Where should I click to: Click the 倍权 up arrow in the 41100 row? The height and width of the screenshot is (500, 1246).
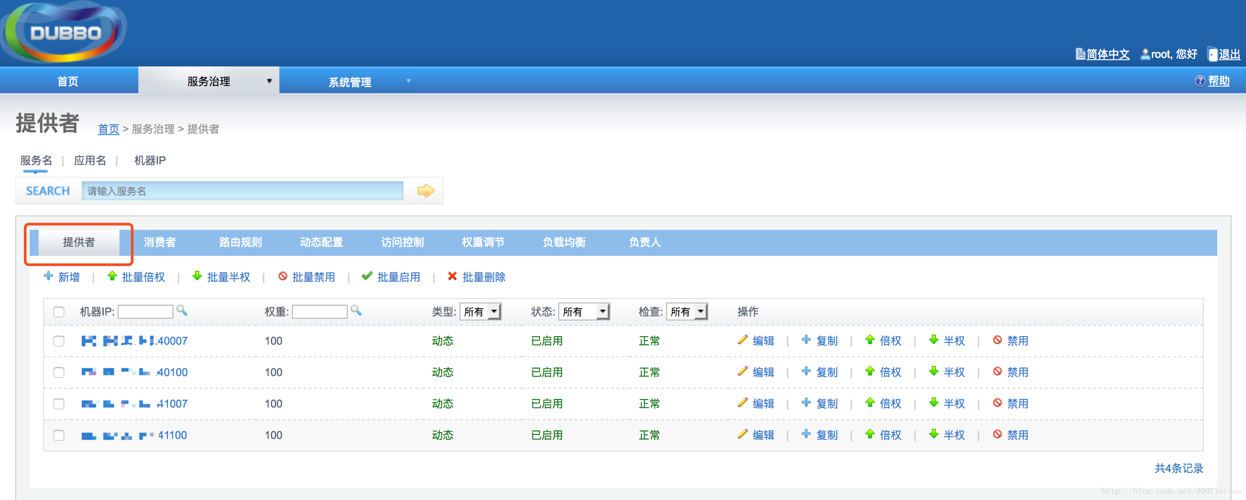(x=870, y=434)
